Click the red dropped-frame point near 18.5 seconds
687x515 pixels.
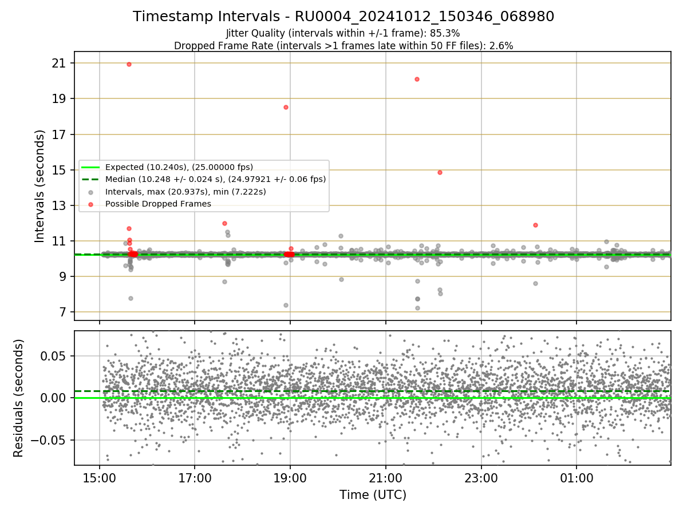click(286, 107)
